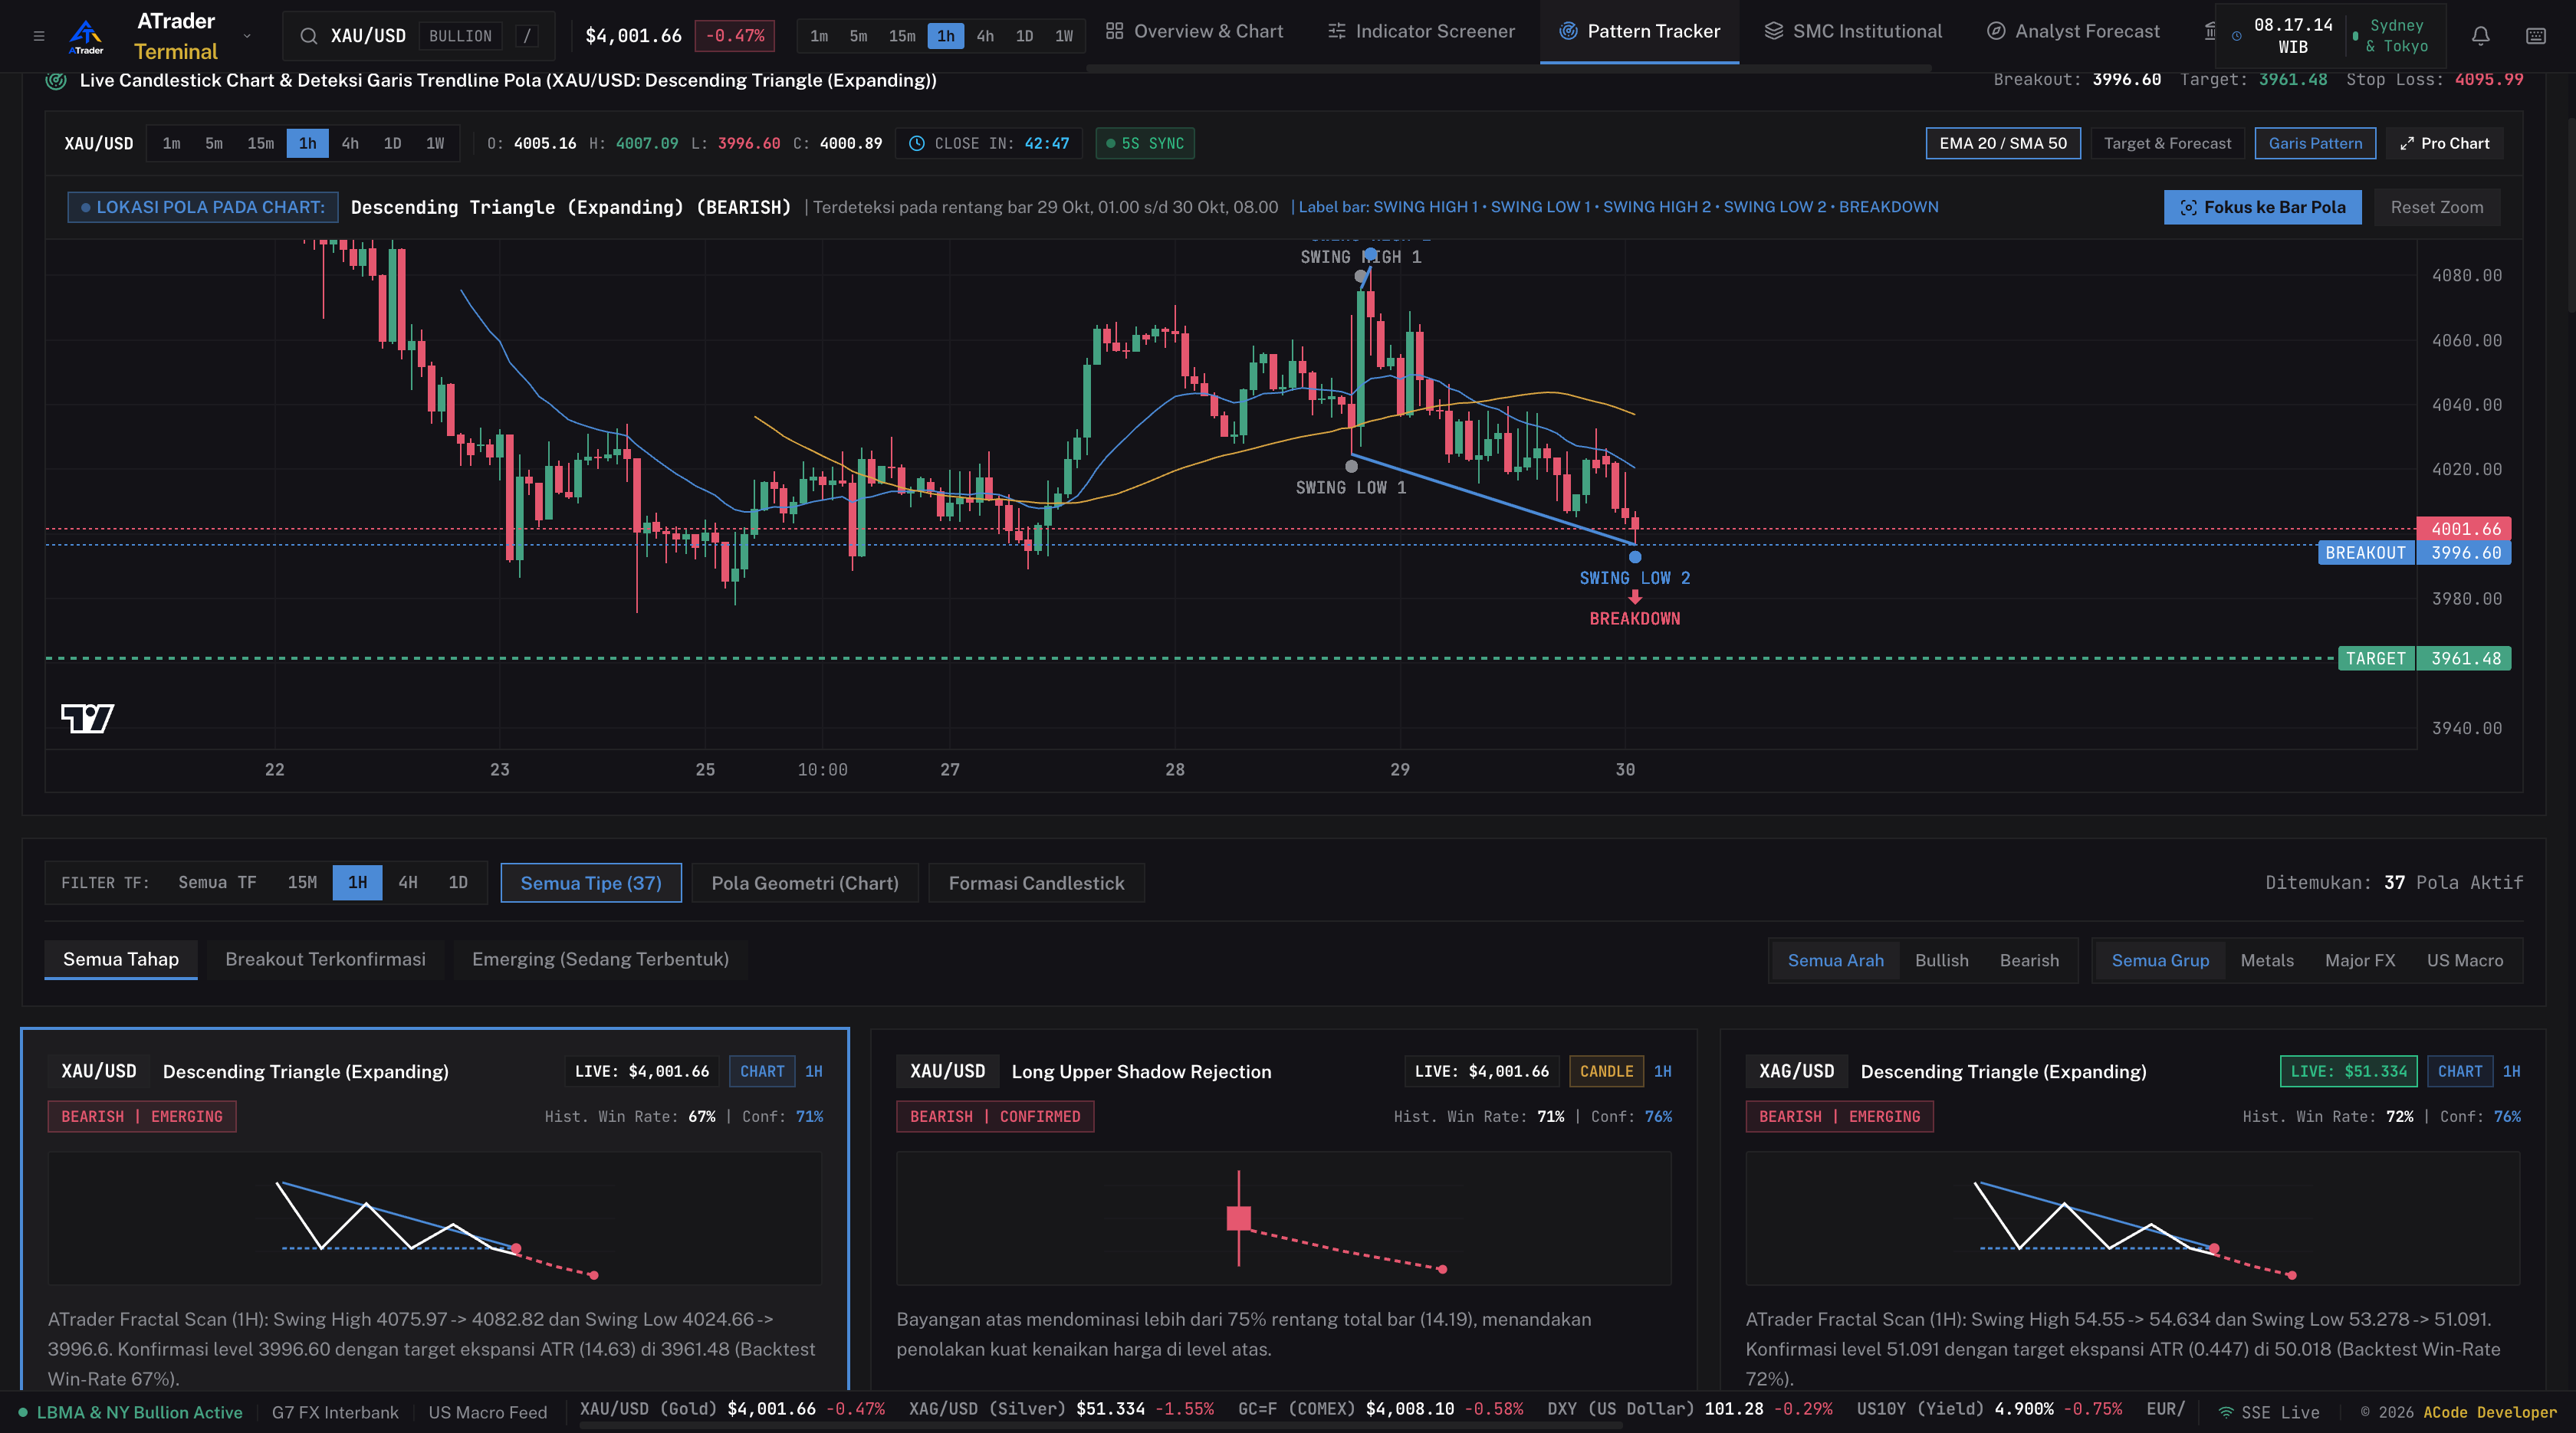Open Pro Chart expanded view
2576x1433 pixels.
pyautogui.click(x=2444, y=143)
